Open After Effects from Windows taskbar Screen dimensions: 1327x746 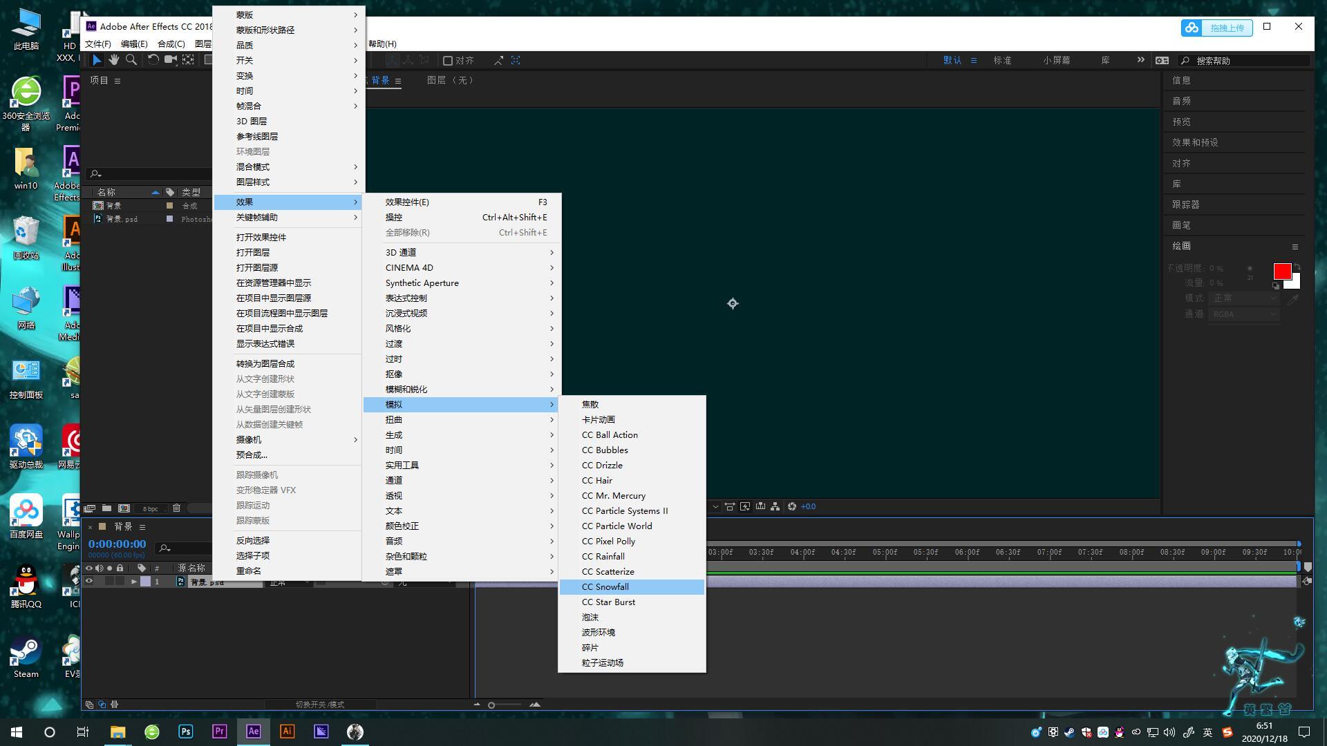[x=253, y=731]
